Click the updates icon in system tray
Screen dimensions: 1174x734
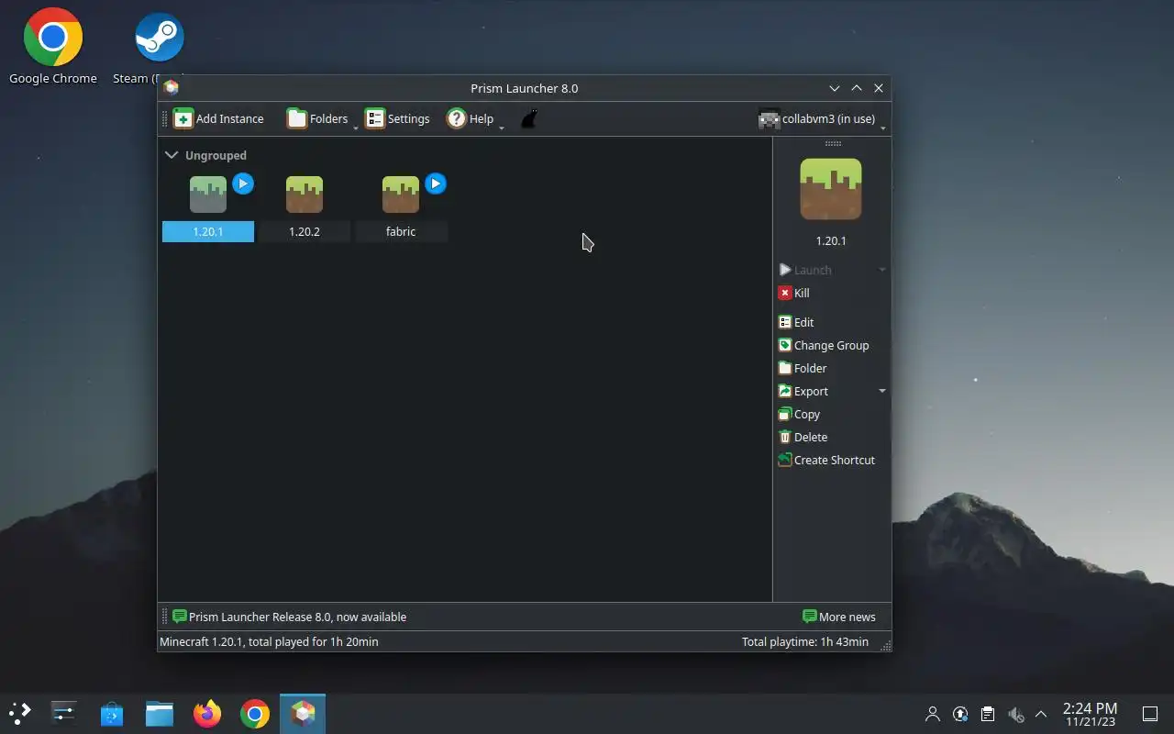pyautogui.click(x=960, y=714)
